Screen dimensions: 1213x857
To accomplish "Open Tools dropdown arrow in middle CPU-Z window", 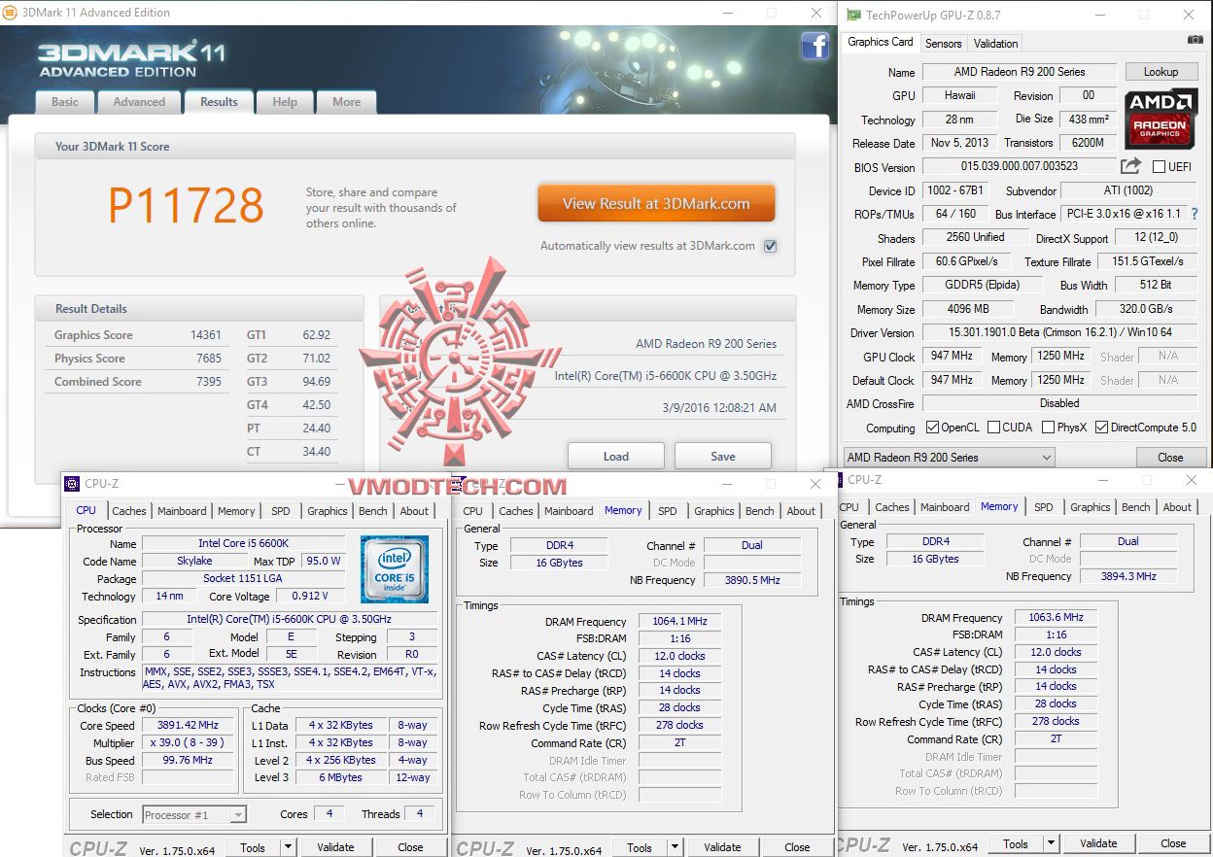I will coord(675,847).
